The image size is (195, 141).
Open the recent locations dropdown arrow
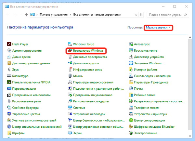pos(21,15)
